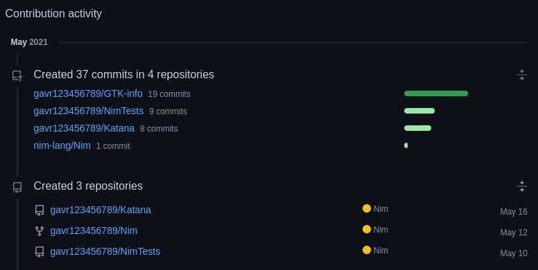Open gavr123456789/GTK-info commits link
The width and height of the screenshot is (538, 270).
point(88,93)
